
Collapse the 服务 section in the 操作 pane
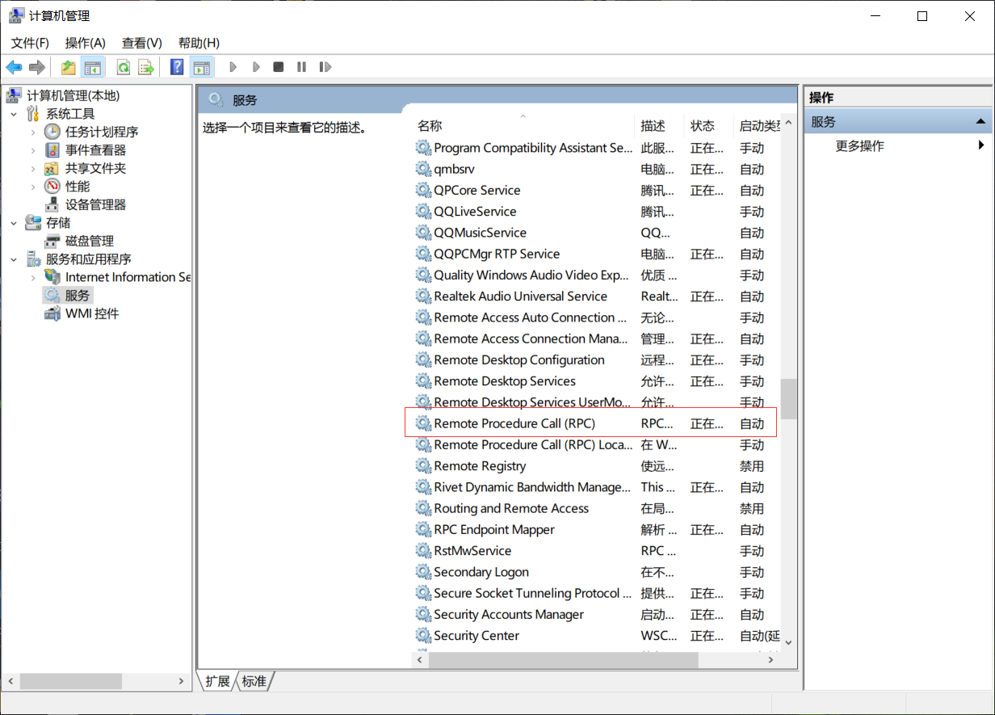point(980,122)
